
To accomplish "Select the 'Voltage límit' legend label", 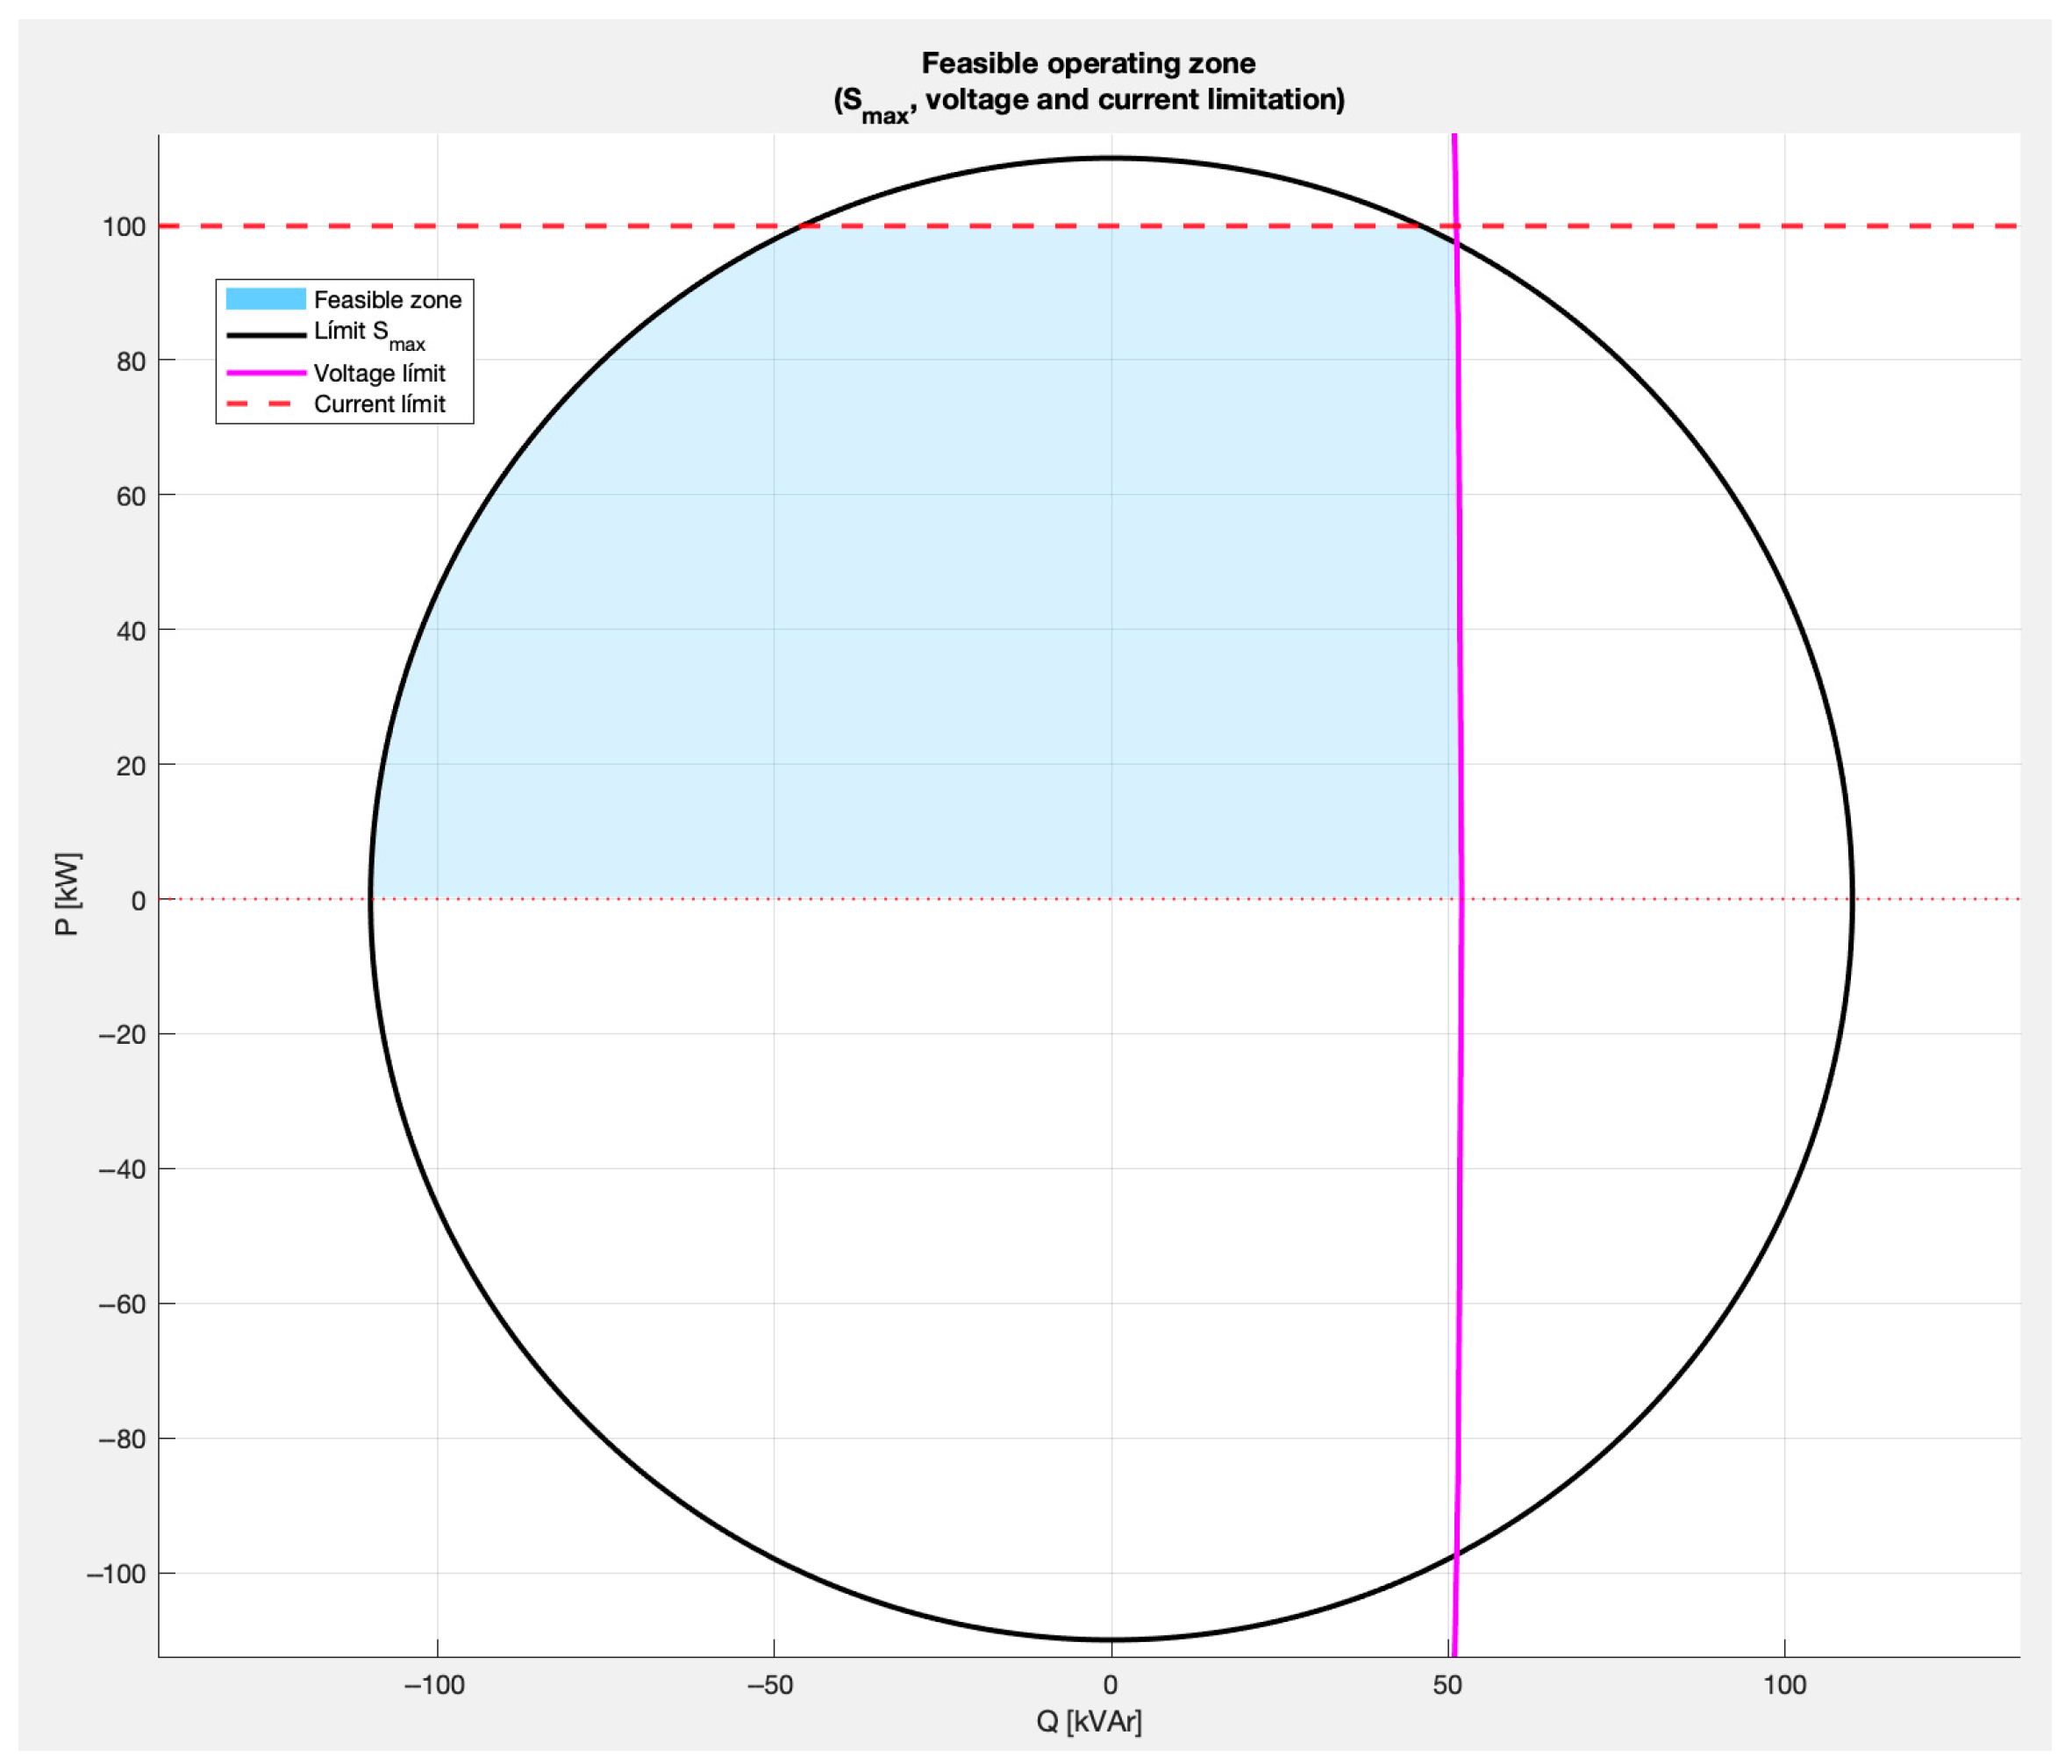I will point(379,373).
